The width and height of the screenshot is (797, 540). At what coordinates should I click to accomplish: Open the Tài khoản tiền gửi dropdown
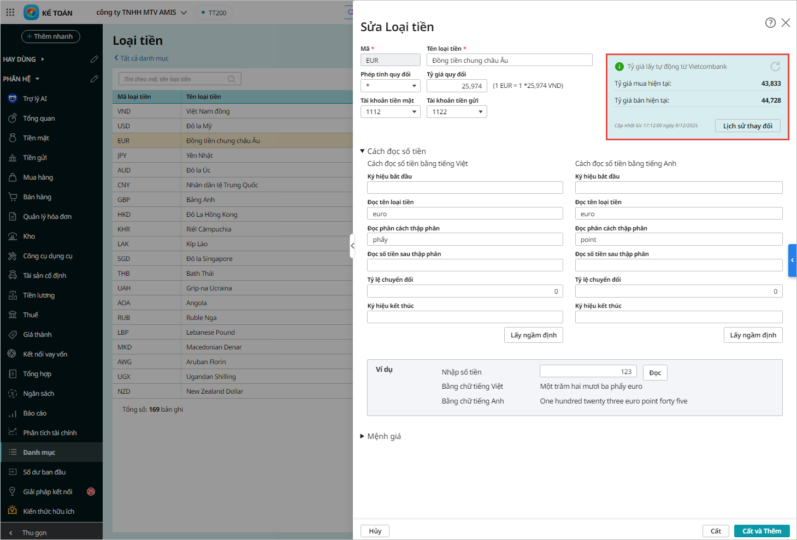point(456,112)
